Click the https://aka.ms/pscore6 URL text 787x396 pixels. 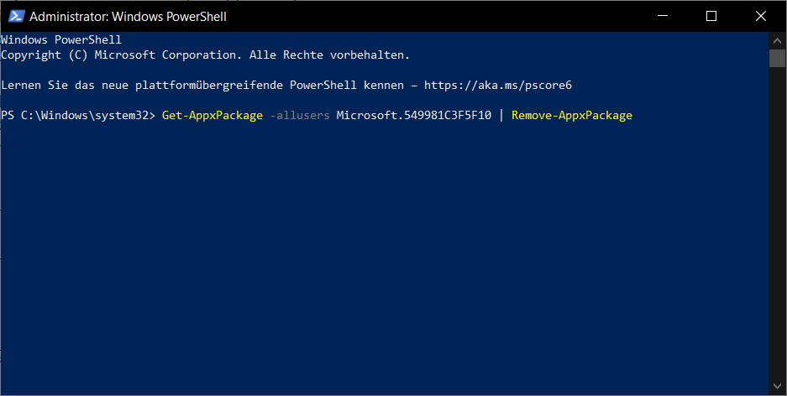pyautogui.click(x=497, y=86)
